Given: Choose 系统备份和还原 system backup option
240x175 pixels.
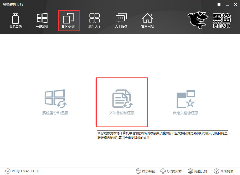Looking at the screenshot, I should [55, 102].
